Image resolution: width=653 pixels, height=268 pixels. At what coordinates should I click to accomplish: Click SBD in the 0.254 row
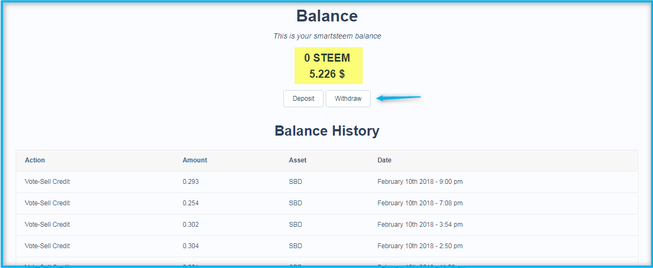pos(296,203)
